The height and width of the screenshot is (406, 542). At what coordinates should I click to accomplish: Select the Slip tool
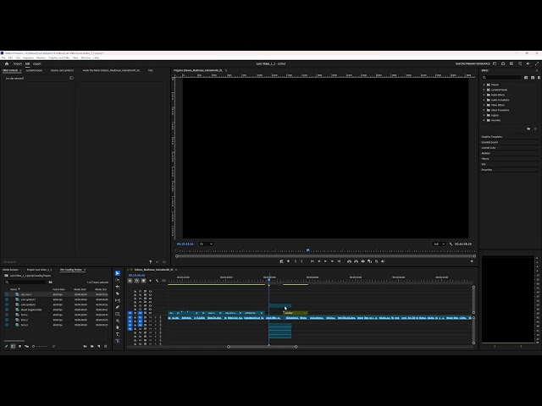pos(118,300)
